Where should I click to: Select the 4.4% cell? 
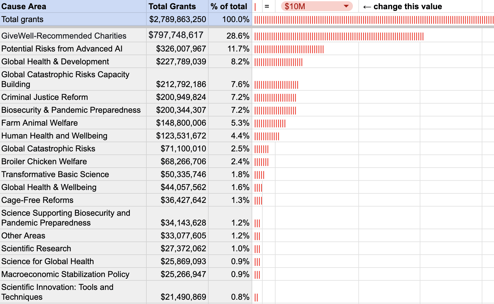point(230,136)
